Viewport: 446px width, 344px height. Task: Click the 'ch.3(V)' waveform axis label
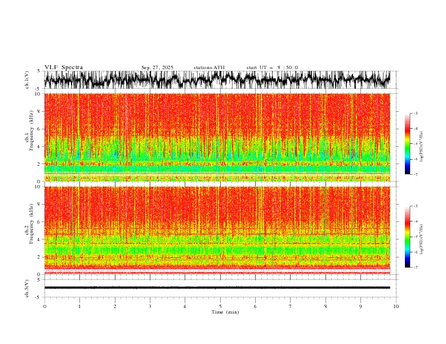click(x=27, y=288)
